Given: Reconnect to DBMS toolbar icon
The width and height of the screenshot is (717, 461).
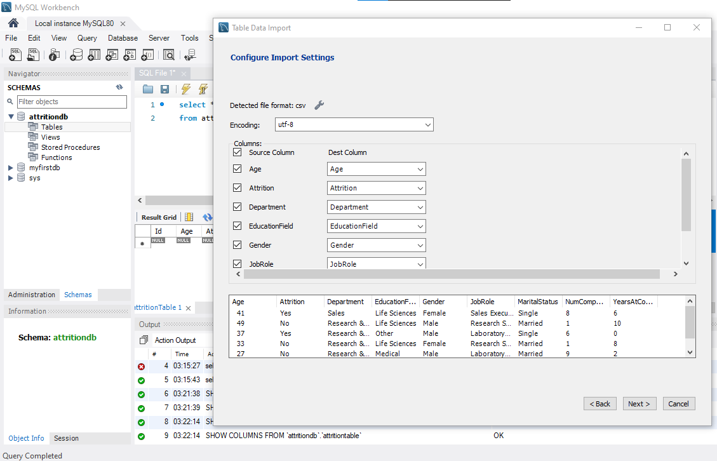Looking at the screenshot, I should [191, 55].
